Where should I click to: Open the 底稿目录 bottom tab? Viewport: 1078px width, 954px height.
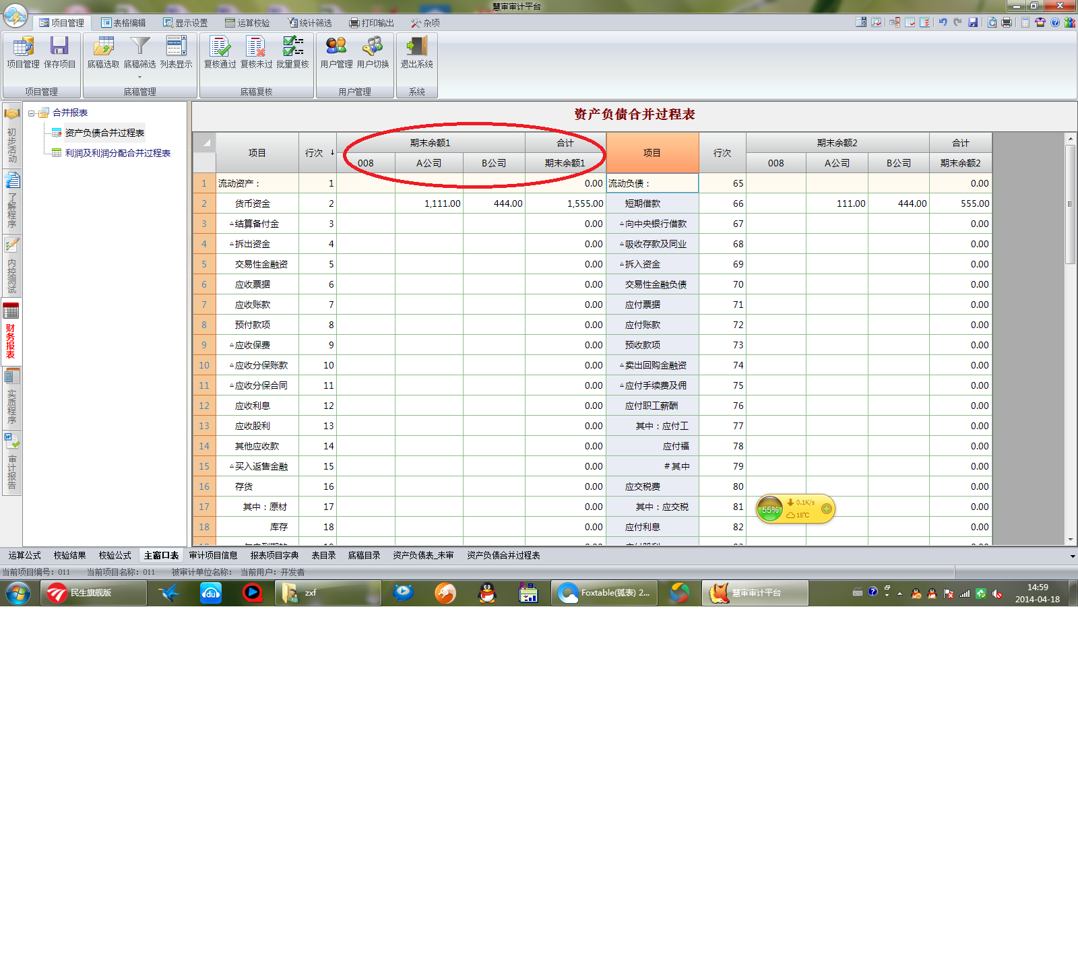[364, 555]
